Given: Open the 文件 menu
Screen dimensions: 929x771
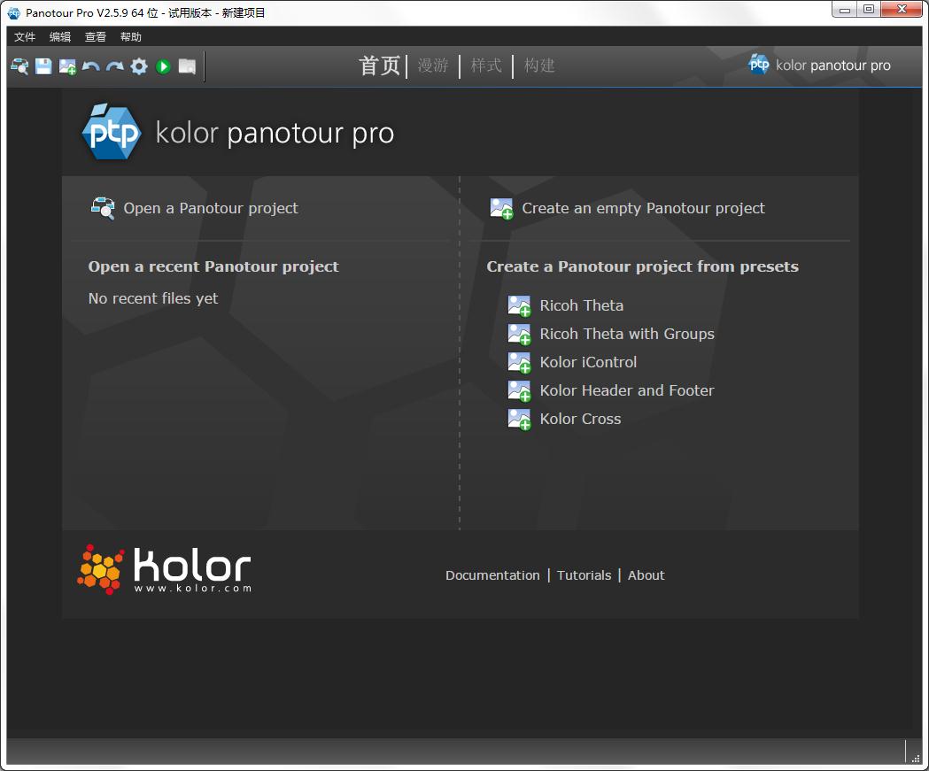Looking at the screenshot, I should [24, 37].
